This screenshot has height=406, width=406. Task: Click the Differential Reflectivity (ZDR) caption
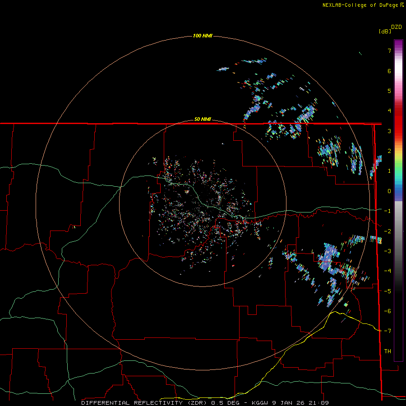tap(144, 403)
